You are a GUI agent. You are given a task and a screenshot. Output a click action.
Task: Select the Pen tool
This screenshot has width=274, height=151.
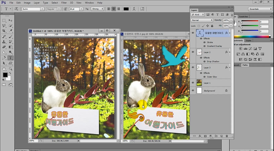tap(4, 58)
